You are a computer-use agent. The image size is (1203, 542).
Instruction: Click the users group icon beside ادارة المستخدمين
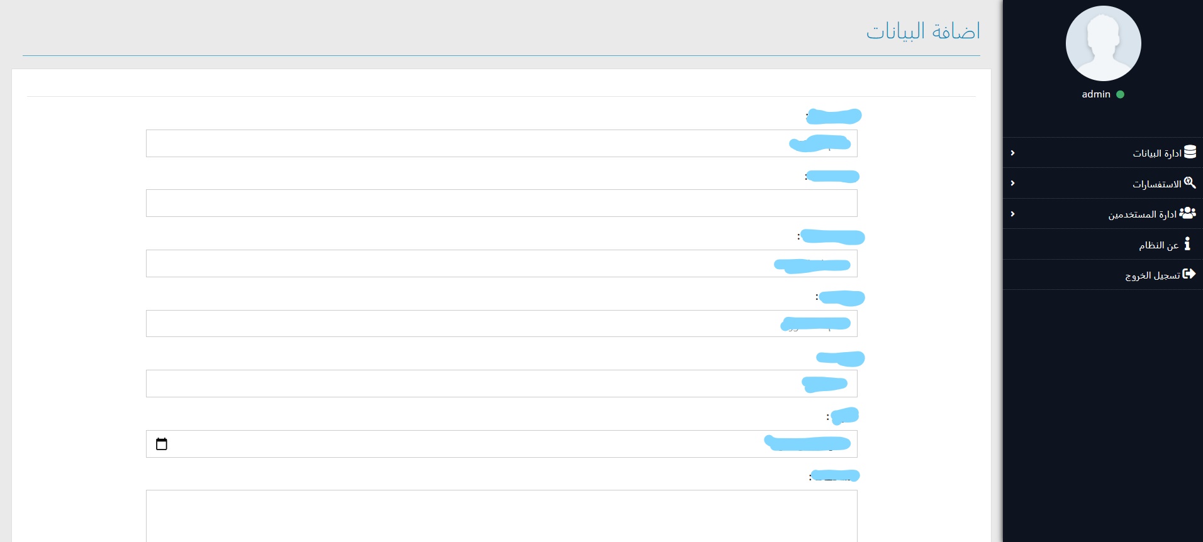click(1187, 213)
